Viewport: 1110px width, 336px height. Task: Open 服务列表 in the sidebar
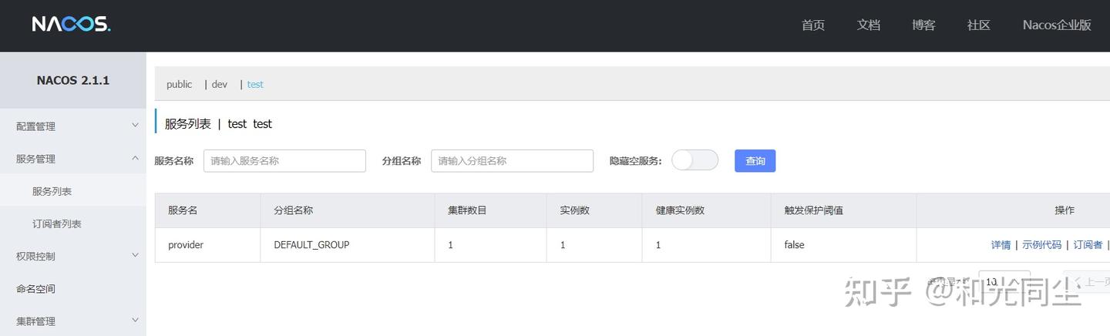[x=52, y=191]
